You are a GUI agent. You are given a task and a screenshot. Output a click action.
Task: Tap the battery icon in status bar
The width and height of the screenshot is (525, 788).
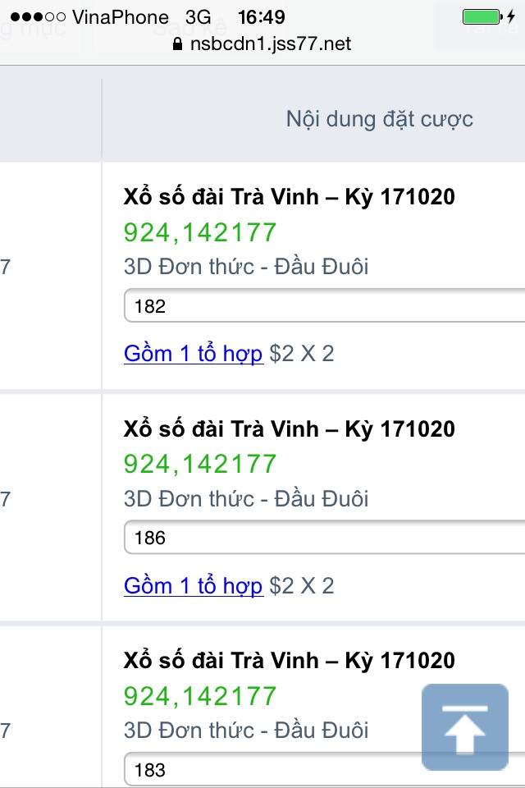click(x=482, y=16)
